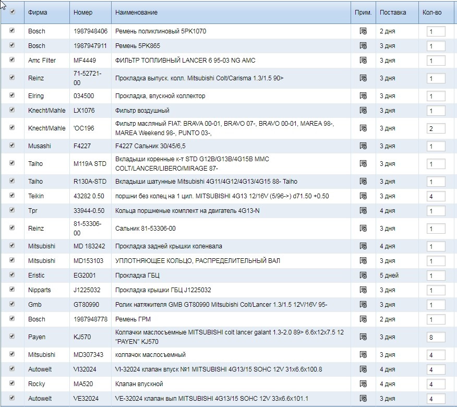Uncheck the Bosch 1987948406 row checkbox
The height and width of the screenshot is (407, 457).
[12, 30]
